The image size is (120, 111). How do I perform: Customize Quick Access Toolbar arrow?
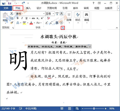[28, 3]
